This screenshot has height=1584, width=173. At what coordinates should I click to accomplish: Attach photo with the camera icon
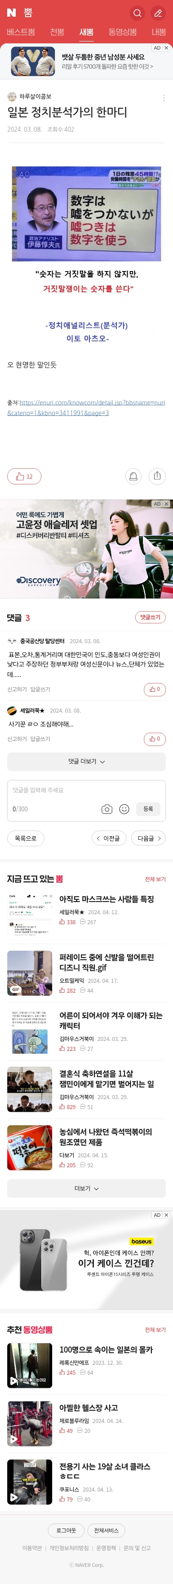coord(107,809)
